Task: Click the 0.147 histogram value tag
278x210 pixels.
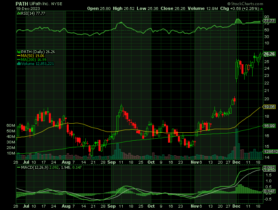Action: pos(269,191)
